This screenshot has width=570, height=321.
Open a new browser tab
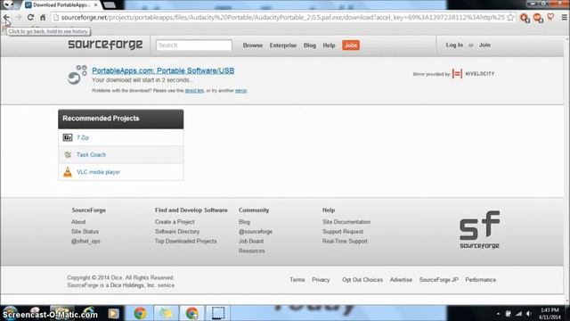click(109, 5)
